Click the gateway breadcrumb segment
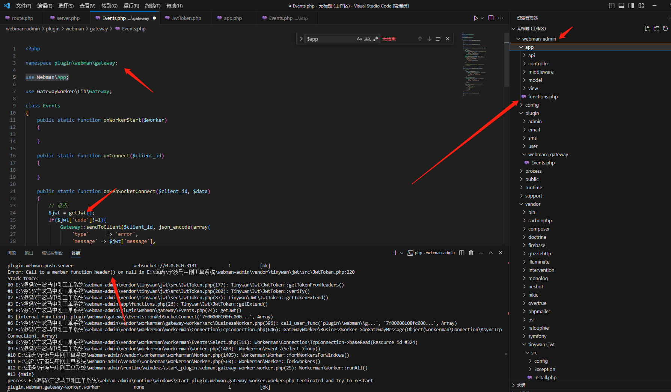This screenshot has width=671, height=392. 99,29
